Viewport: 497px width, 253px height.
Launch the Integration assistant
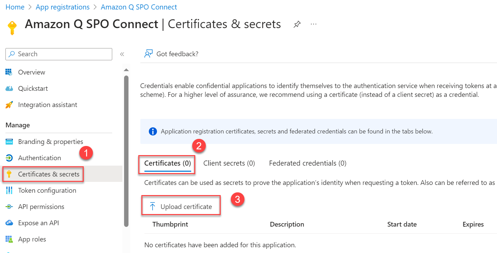click(x=47, y=104)
